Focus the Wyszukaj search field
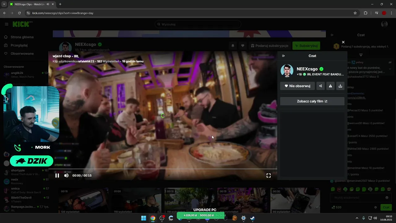The image size is (396, 223). (x=198, y=24)
